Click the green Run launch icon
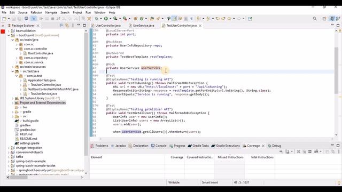This screenshot has width=342, height=192. coord(106,19)
